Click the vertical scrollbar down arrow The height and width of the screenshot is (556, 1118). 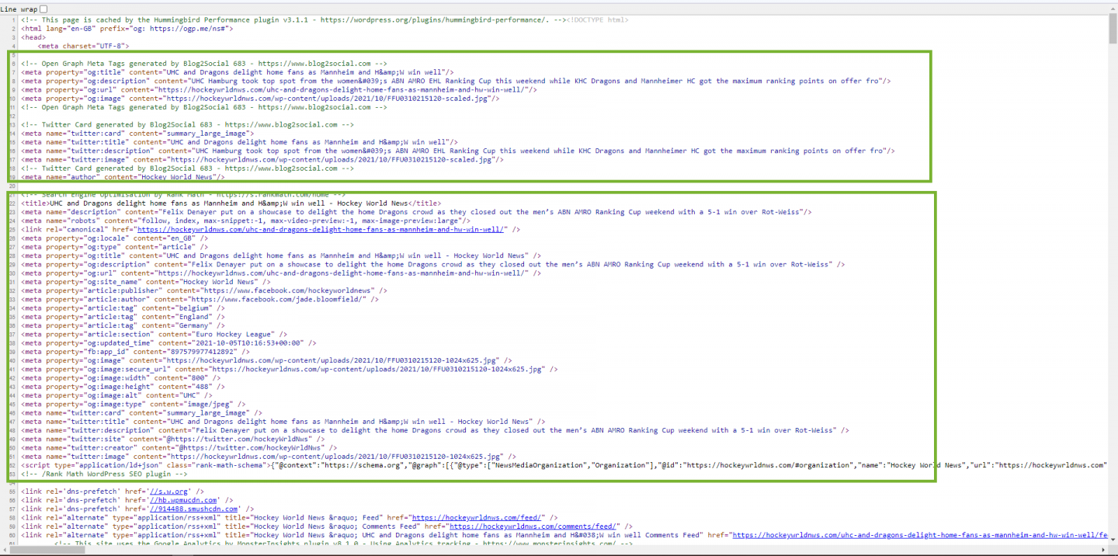pos(1113,540)
